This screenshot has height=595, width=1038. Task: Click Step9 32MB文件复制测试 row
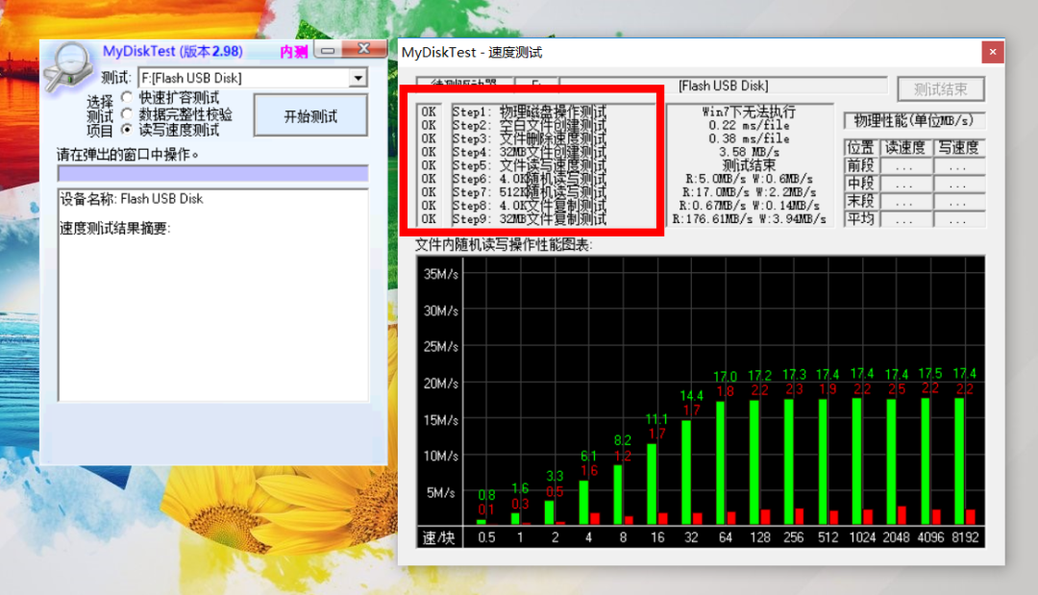529,219
